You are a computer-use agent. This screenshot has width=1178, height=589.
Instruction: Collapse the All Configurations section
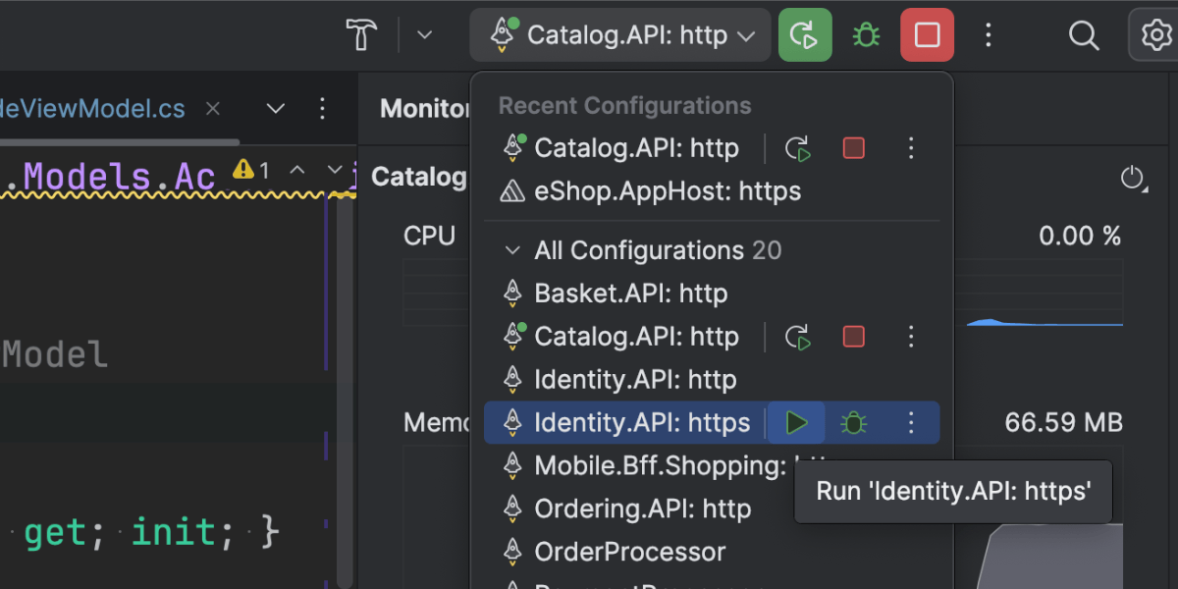pos(511,250)
